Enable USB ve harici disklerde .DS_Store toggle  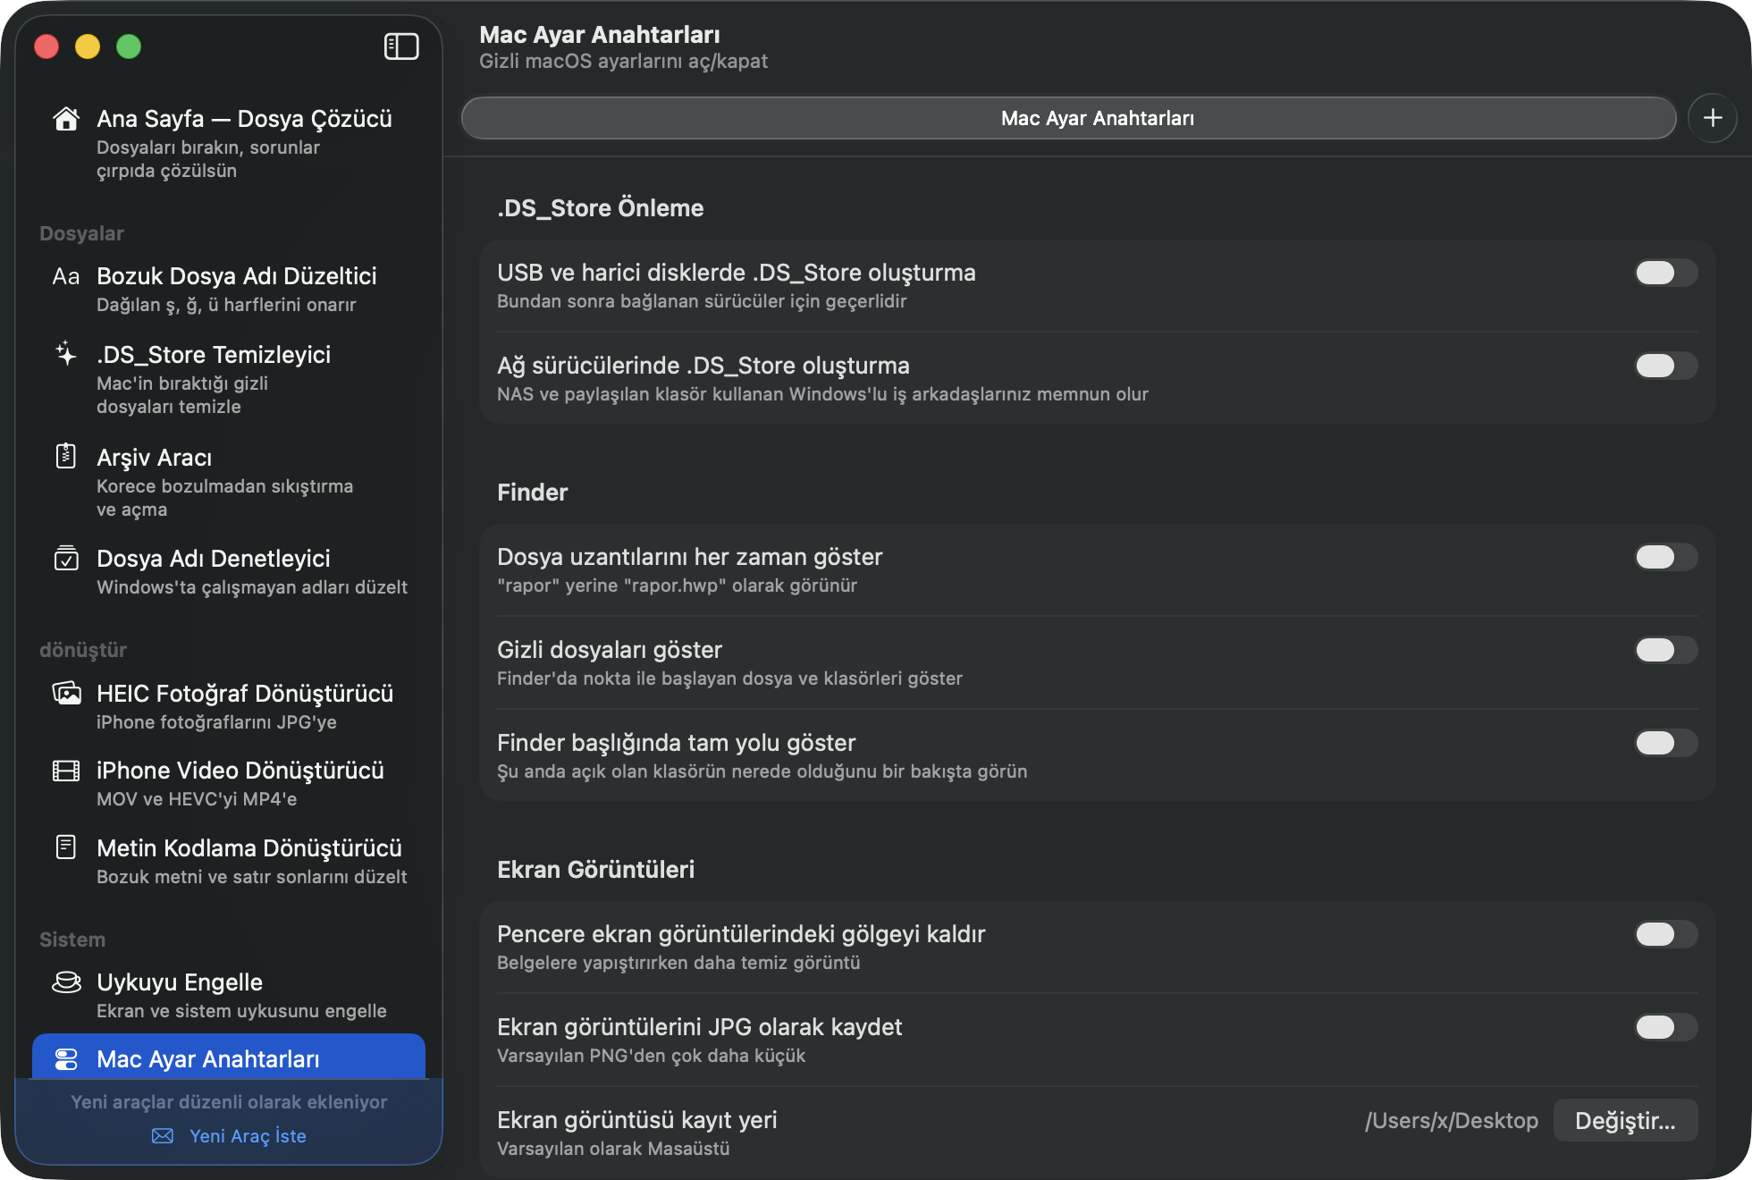(1666, 273)
